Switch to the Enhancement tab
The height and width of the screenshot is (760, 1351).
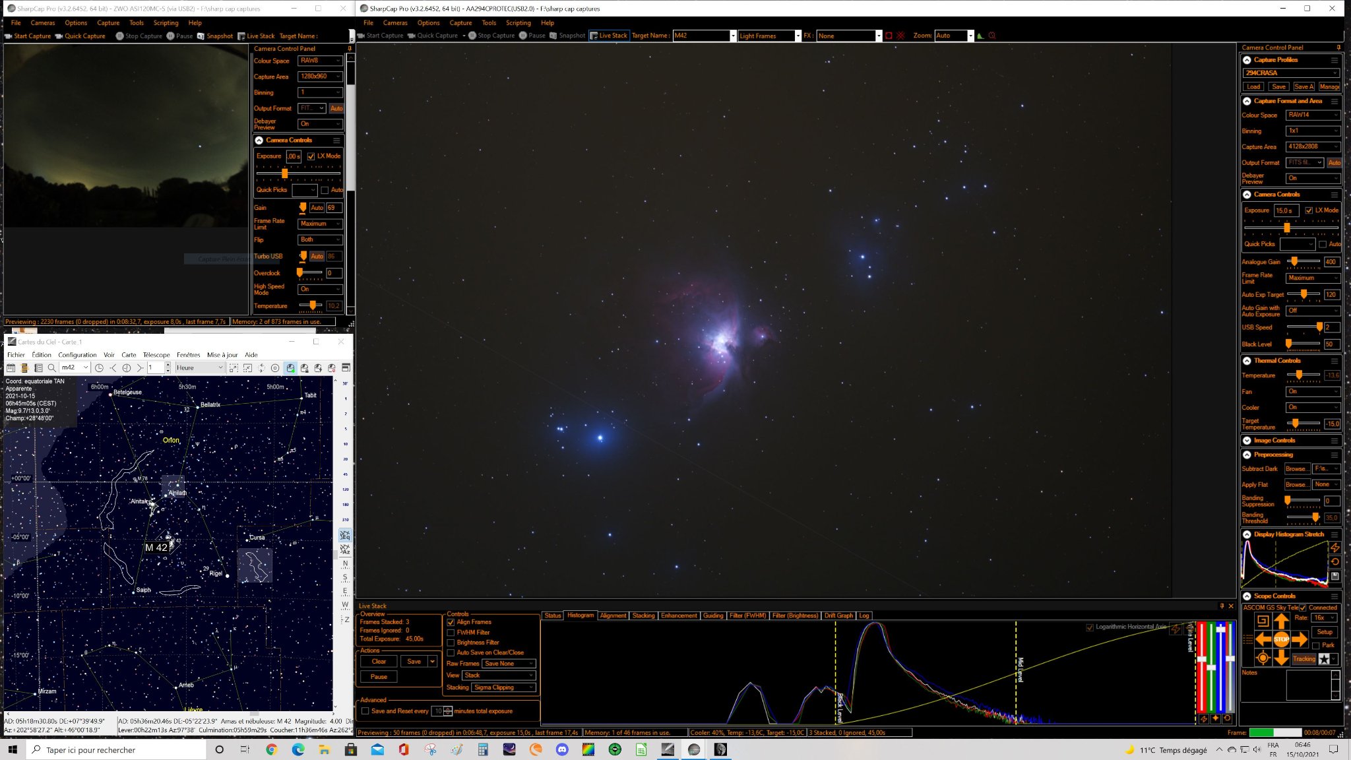(x=679, y=616)
